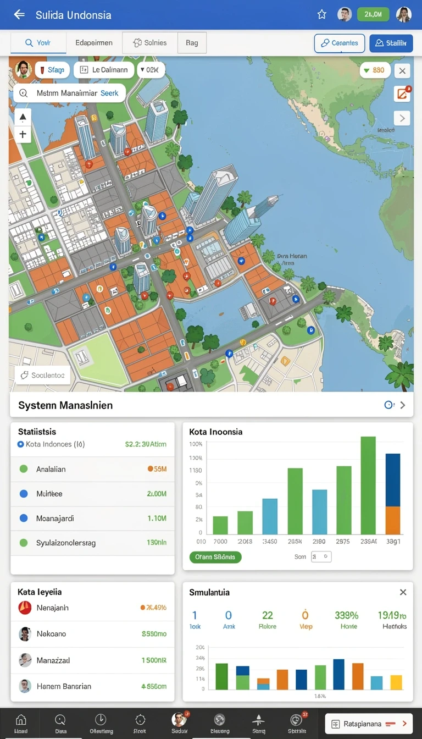Open Manazzatl's avatar
This screenshot has height=739, width=422.
[x=25, y=660]
